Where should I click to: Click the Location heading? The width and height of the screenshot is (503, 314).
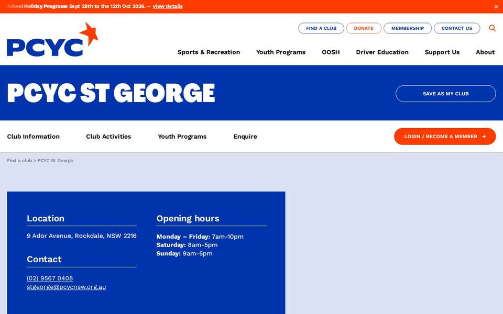[46, 219]
